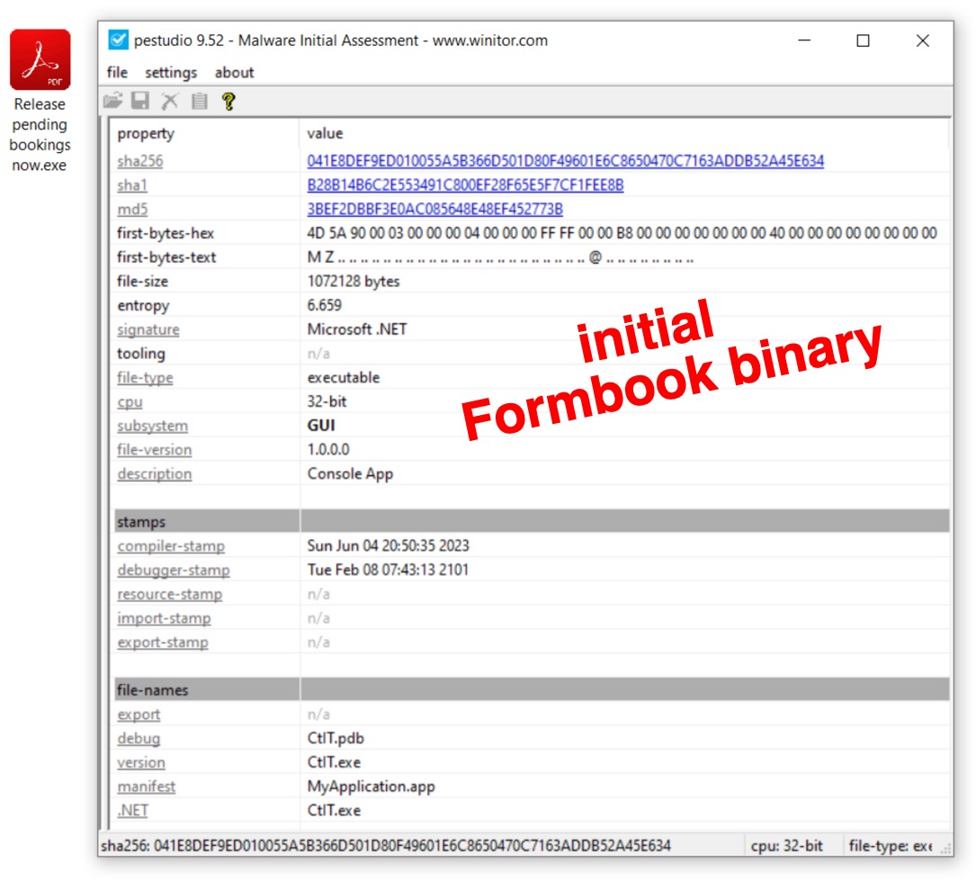Click the 'first-bytes-text' property label
Viewport: 976px width, 882px height.
coord(166,257)
